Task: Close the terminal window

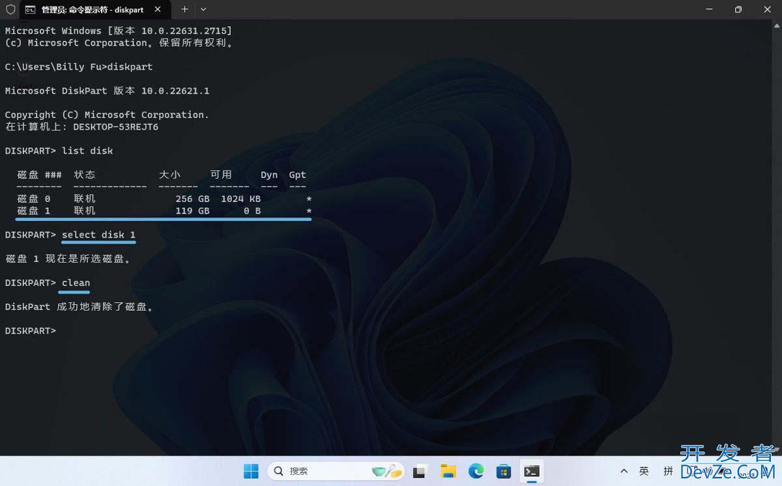Action: [x=767, y=9]
